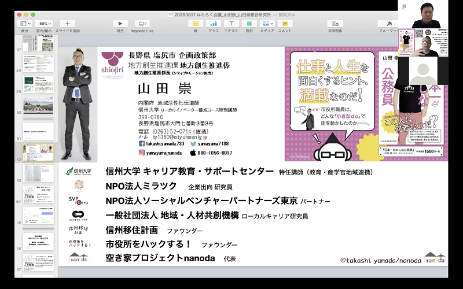This screenshot has height=289, width=463.
Task: Click the Add Slide plus button
Action: pos(68,23)
